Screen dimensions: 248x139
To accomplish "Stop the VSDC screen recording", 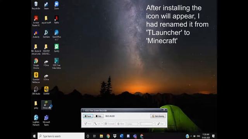I will click(x=98, y=116).
